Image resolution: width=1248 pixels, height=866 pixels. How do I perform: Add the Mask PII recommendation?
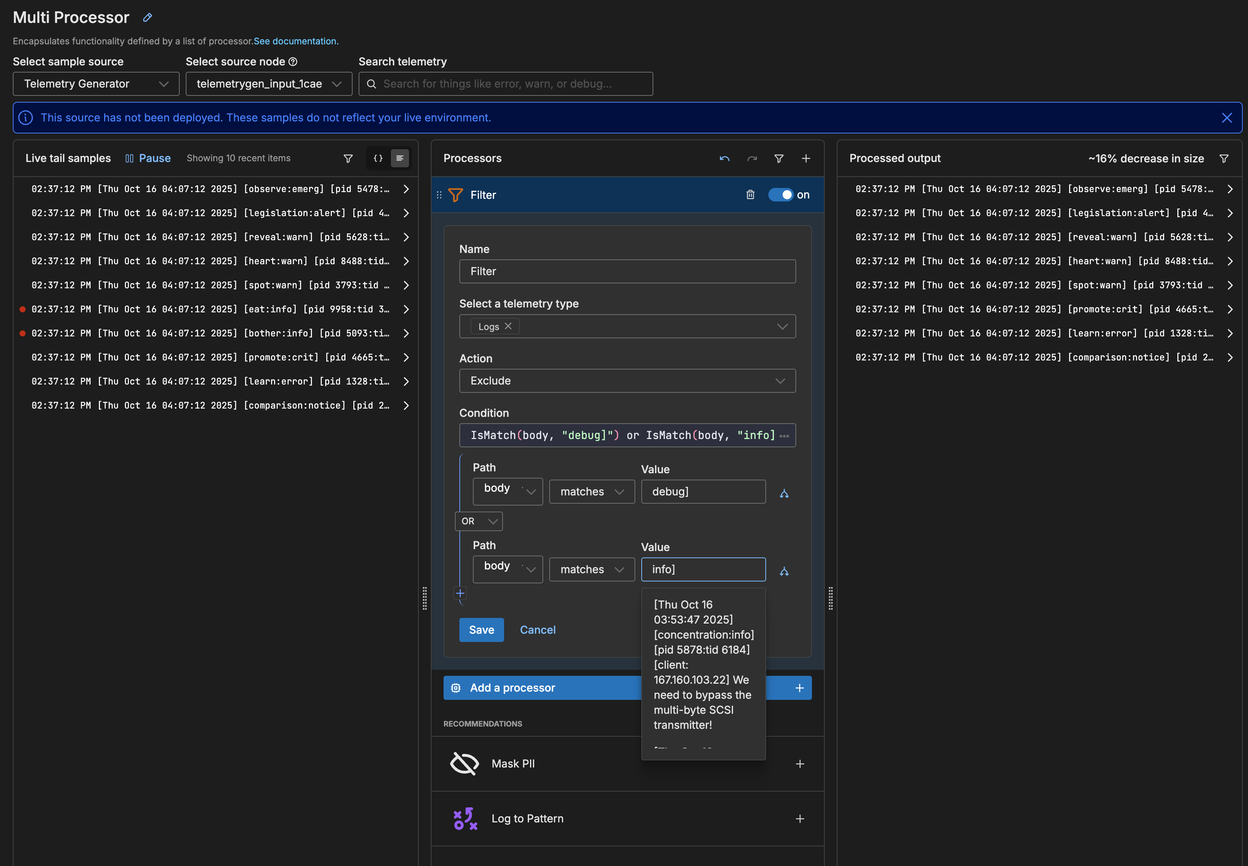coord(799,764)
